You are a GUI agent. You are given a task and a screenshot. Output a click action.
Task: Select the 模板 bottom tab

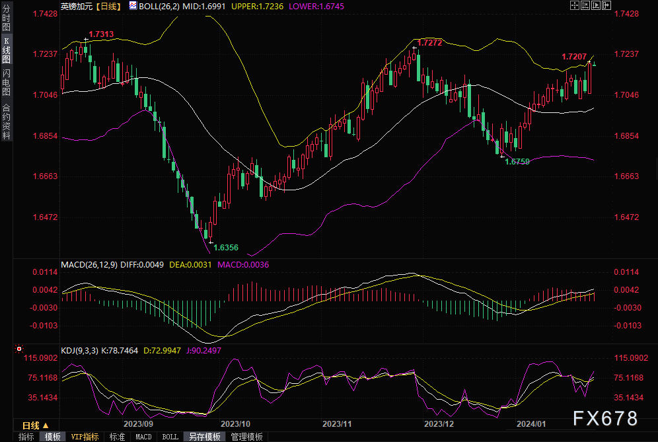coord(52,437)
